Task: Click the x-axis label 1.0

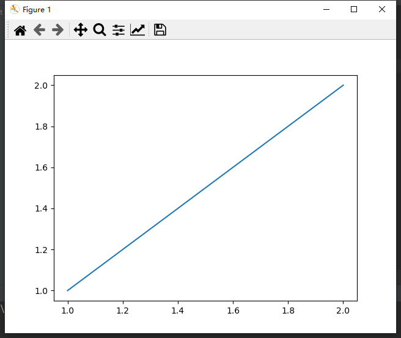Action: 67,310
